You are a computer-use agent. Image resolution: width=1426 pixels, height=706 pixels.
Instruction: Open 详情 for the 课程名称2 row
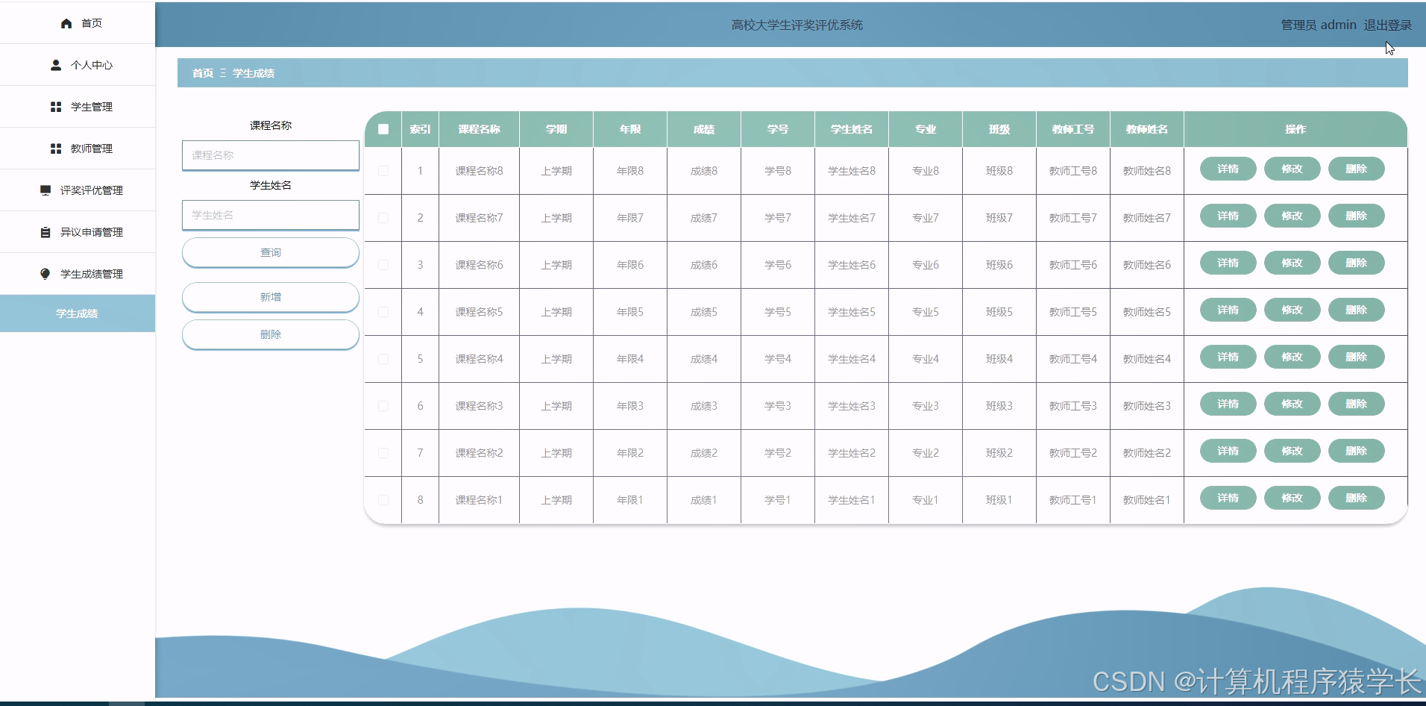[x=1228, y=451]
